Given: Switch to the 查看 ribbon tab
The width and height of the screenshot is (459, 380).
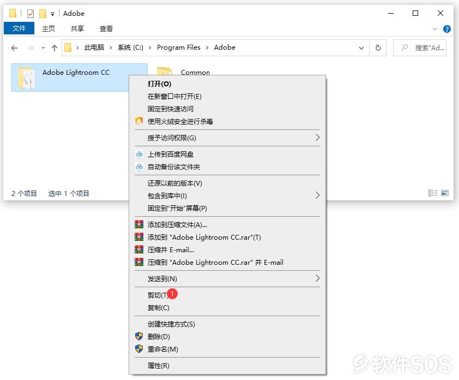Looking at the screenshot, I should (x=106, y=28).
